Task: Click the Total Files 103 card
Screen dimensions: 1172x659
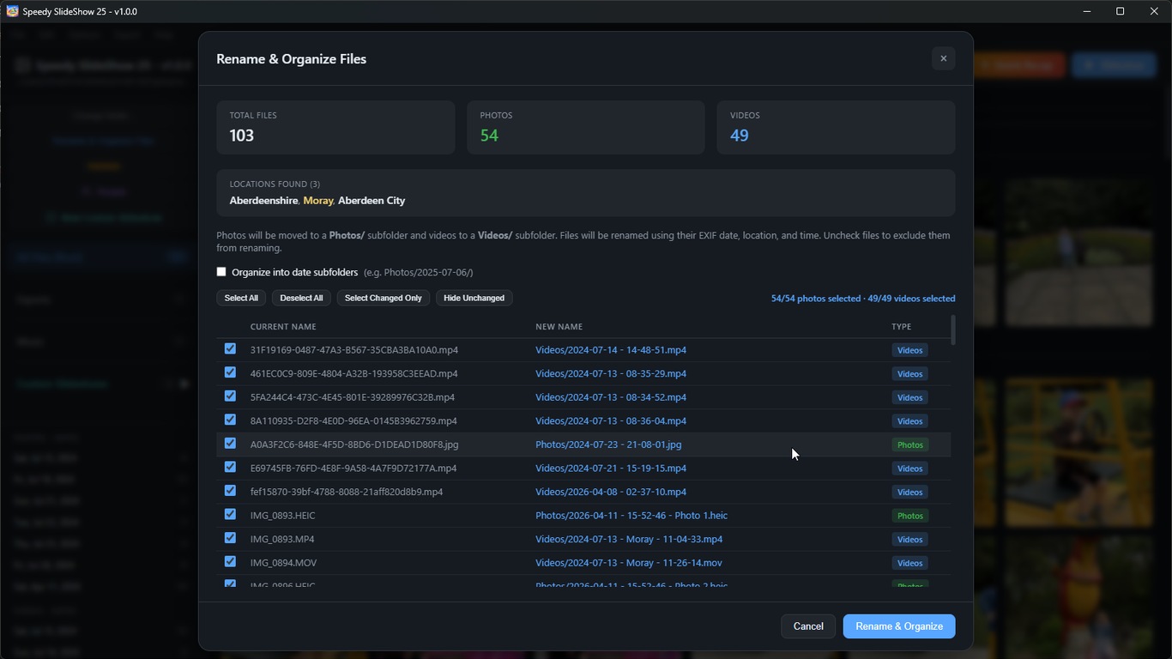Action: (335, 127)
